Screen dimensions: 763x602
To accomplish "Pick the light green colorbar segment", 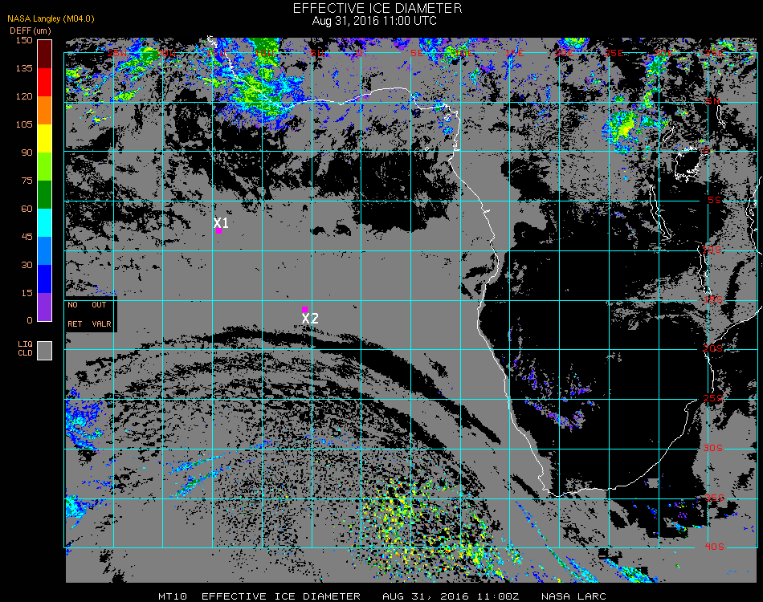I will point(45,166).
